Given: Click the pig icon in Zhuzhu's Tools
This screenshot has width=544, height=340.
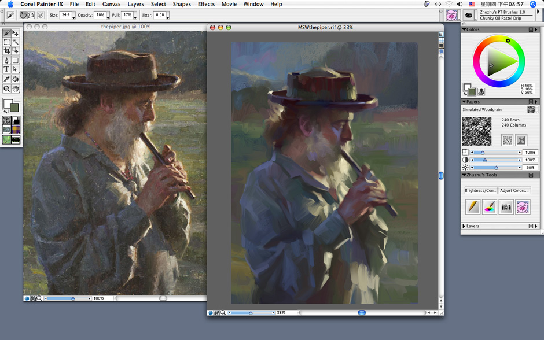Looking at the screenshot, I should click(523, 207).
